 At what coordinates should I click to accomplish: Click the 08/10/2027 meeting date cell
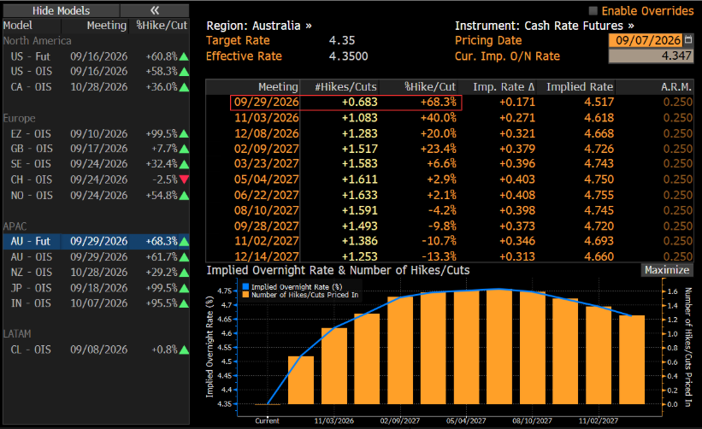tap(266, 210)
